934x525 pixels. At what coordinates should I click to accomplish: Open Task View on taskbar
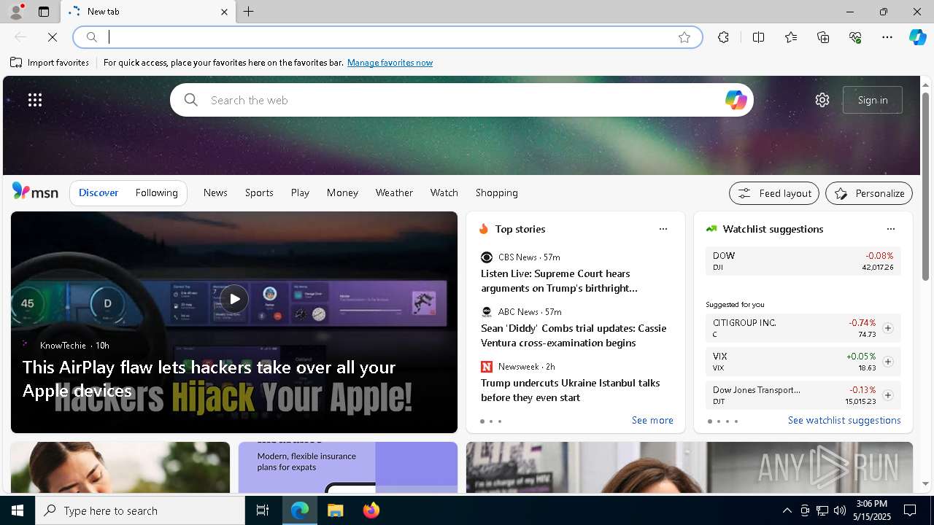click(x=263, y=510)
